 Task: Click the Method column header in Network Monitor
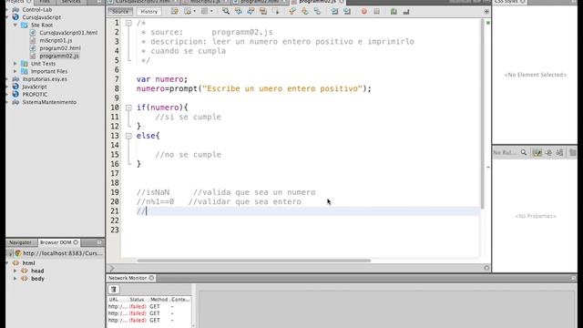(x=159, y=300)
